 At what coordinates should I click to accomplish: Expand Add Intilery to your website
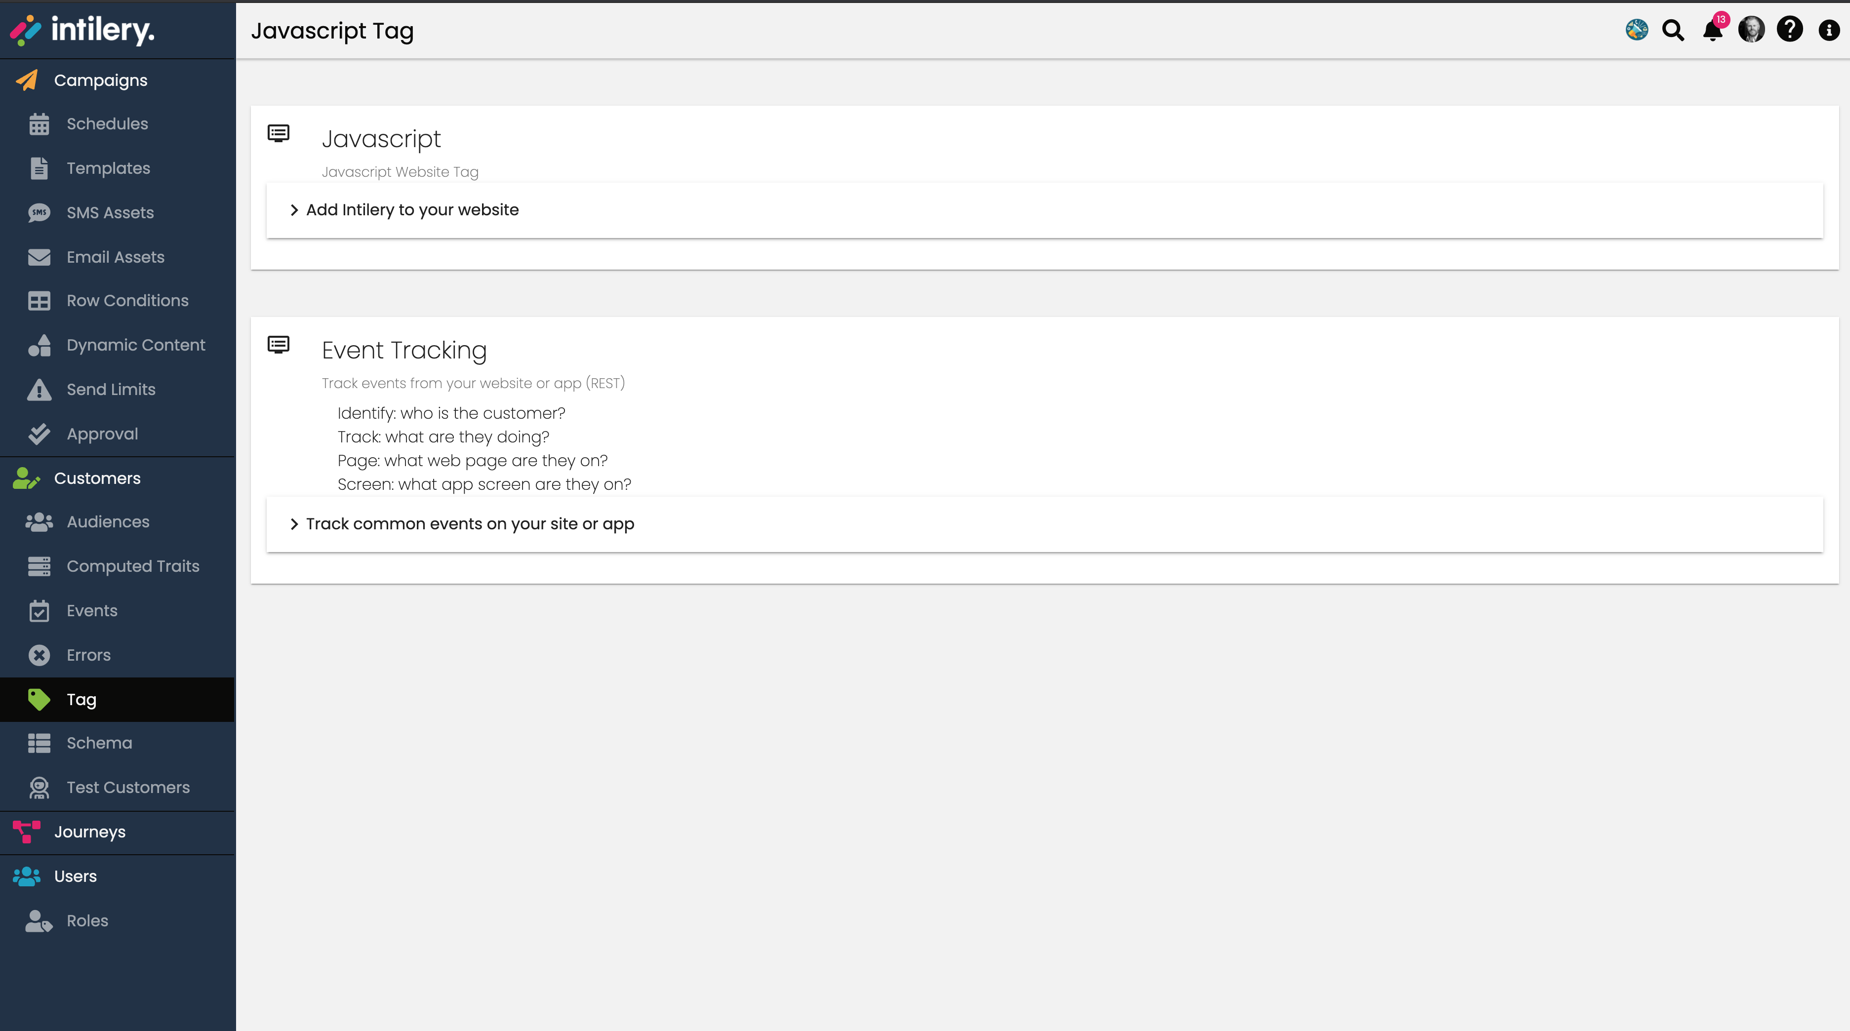(411, 210)
